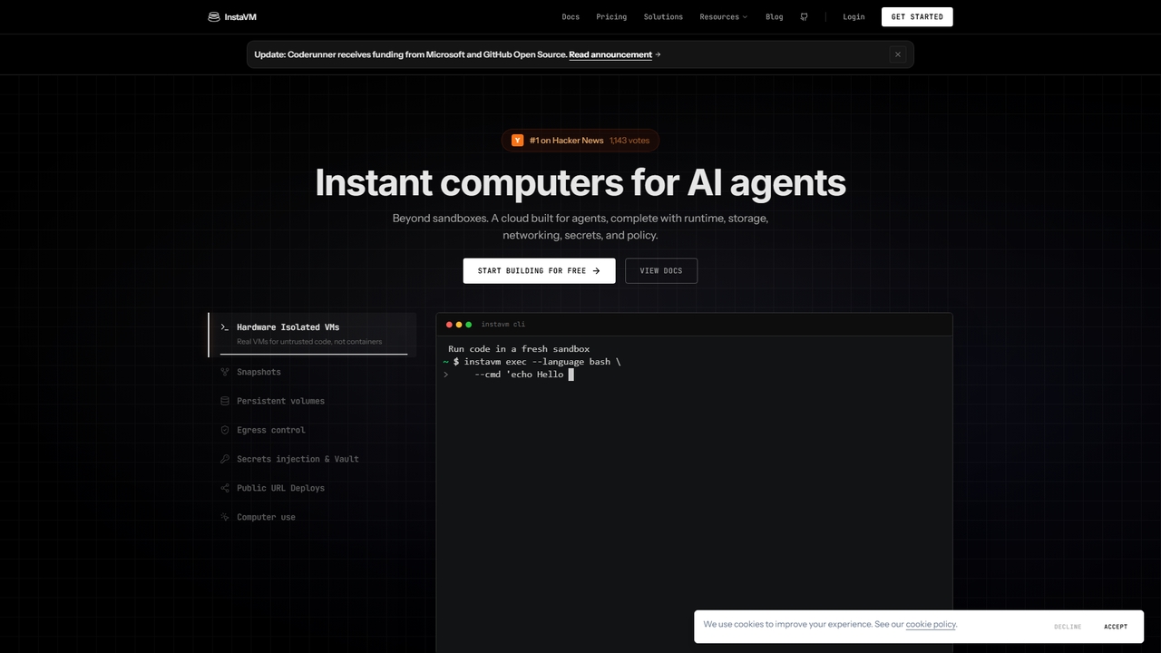This screenshot has height=653, width=1161.
Task: Open the Solutions nav item
Action: tap(663, 16)
